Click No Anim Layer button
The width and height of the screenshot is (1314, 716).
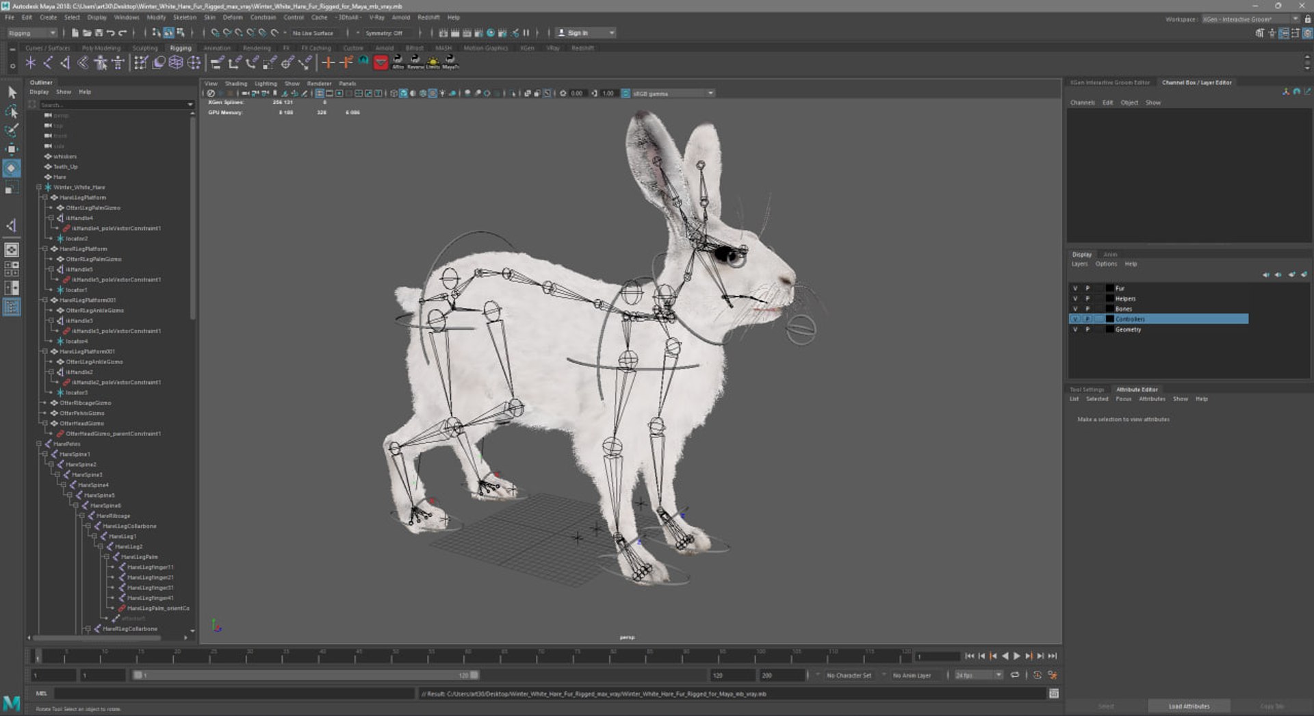[x=912, y=675]
